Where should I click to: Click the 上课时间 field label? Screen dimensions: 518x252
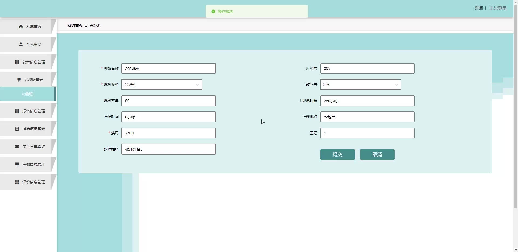111,117
